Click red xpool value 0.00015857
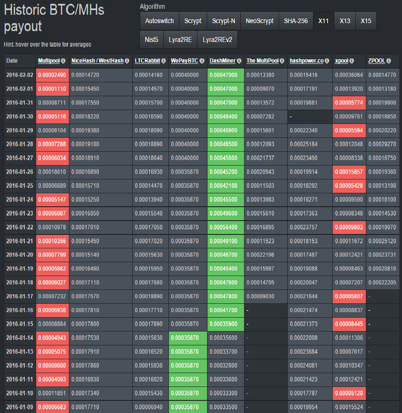402x413 pixels. point(349,172)
